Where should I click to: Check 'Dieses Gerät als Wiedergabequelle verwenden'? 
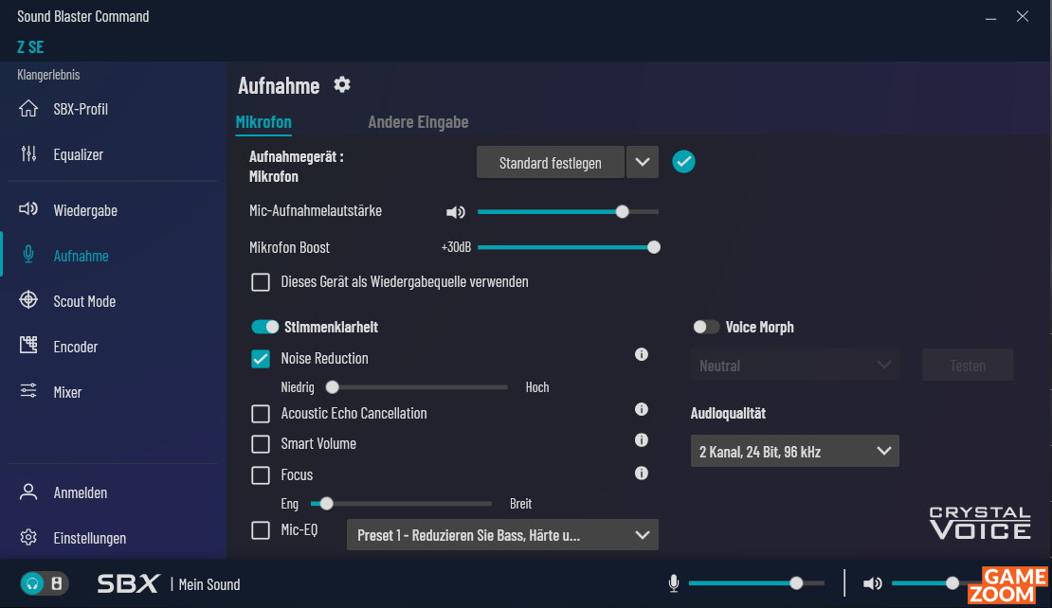point(261,282)
